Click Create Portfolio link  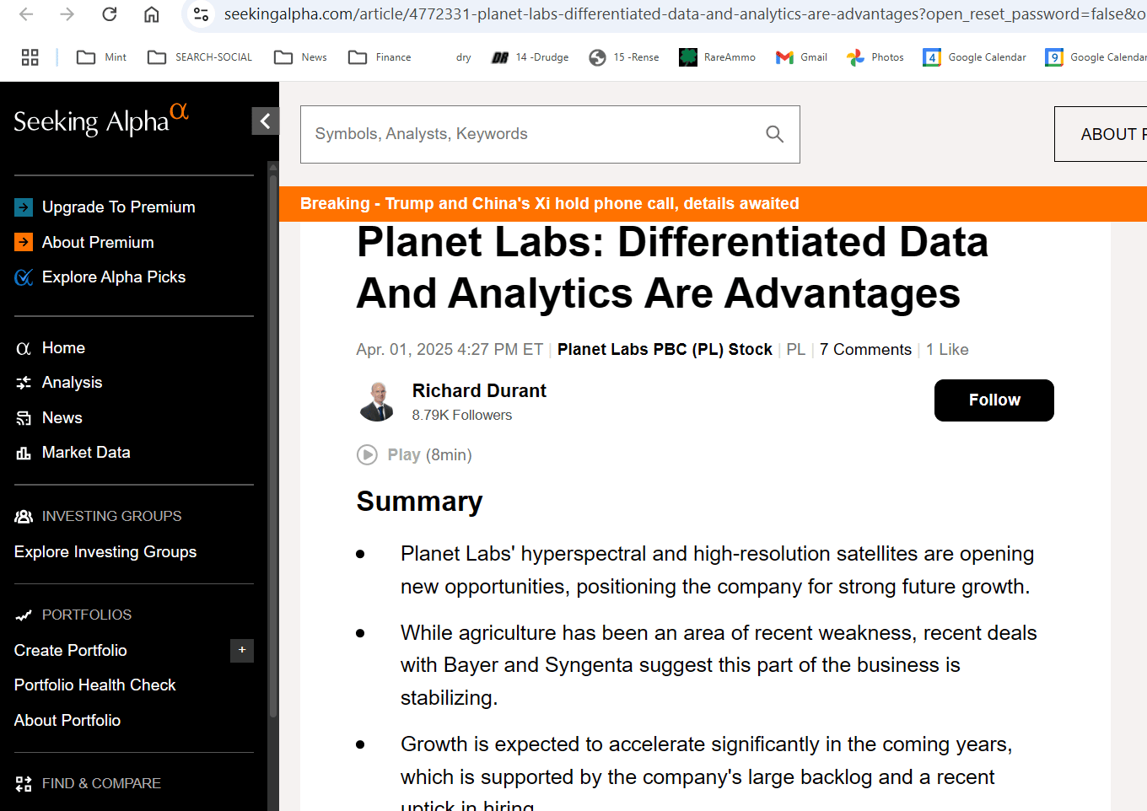pyautogui.click(x=71, y=651)
